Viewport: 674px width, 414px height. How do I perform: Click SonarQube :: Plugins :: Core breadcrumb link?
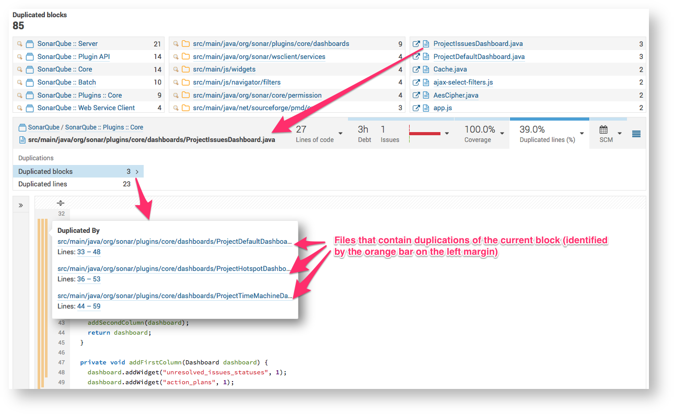point(104,127)
